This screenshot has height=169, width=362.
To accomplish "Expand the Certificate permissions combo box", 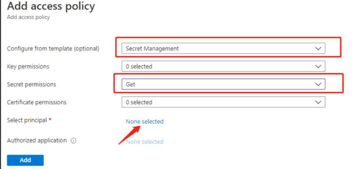I will tap(223, 102).
